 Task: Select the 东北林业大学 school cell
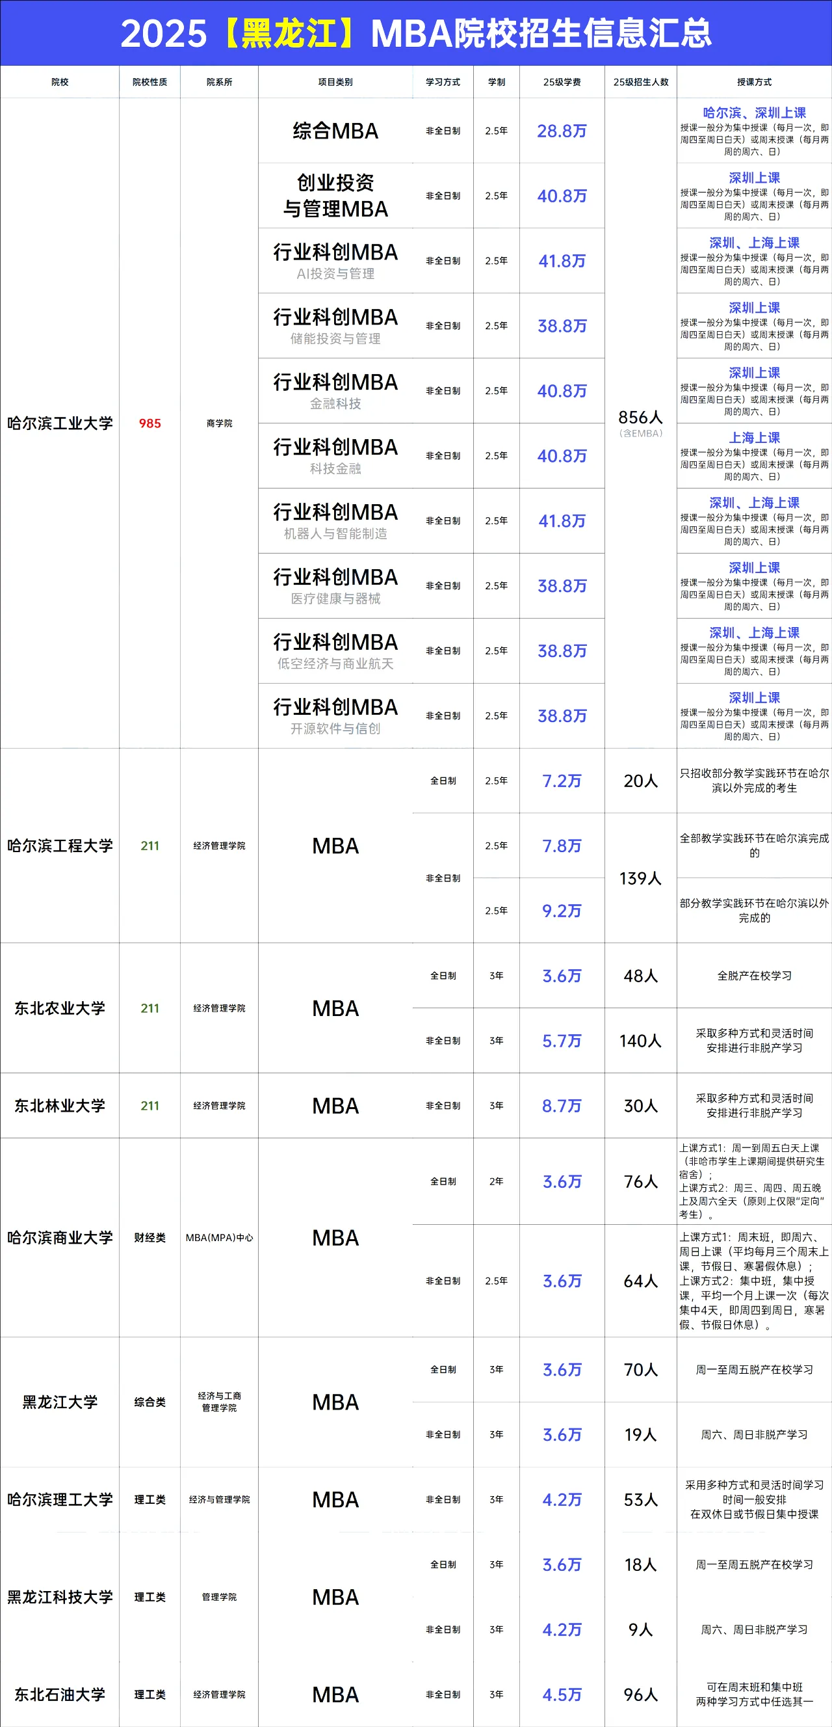coord(60,1106)
